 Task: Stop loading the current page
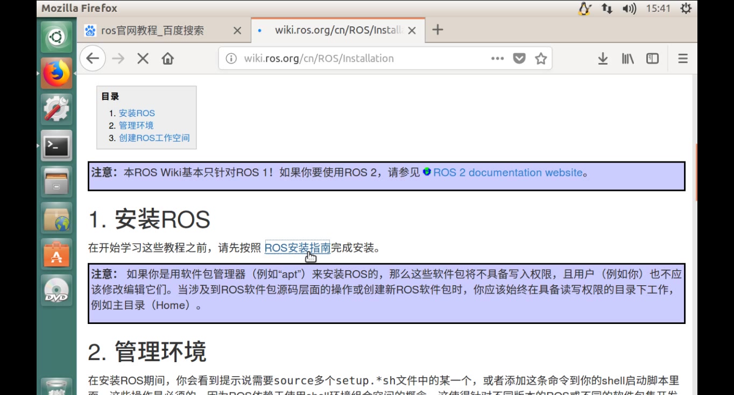tap(142, 58)
